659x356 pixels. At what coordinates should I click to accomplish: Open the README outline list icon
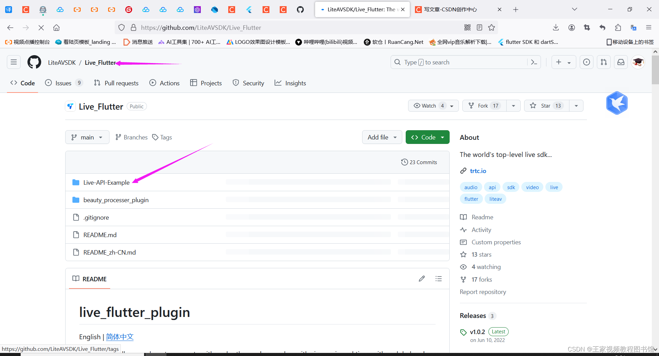[438, 279]
